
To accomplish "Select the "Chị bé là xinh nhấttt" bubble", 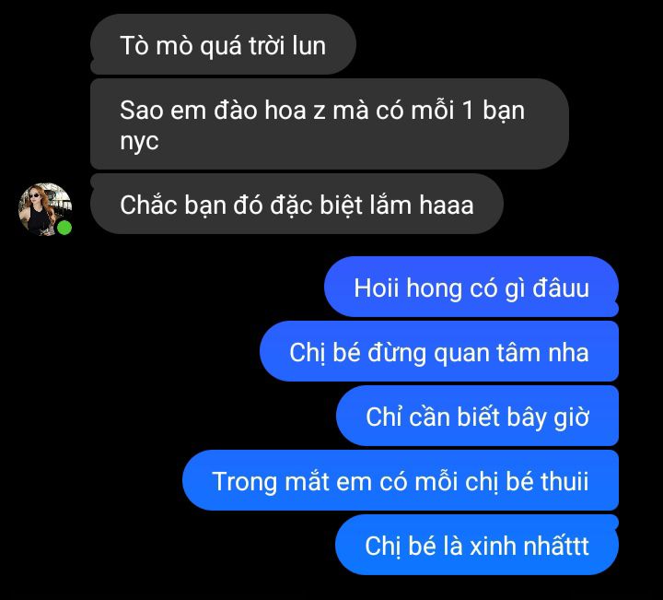I will tap(477, 545).
